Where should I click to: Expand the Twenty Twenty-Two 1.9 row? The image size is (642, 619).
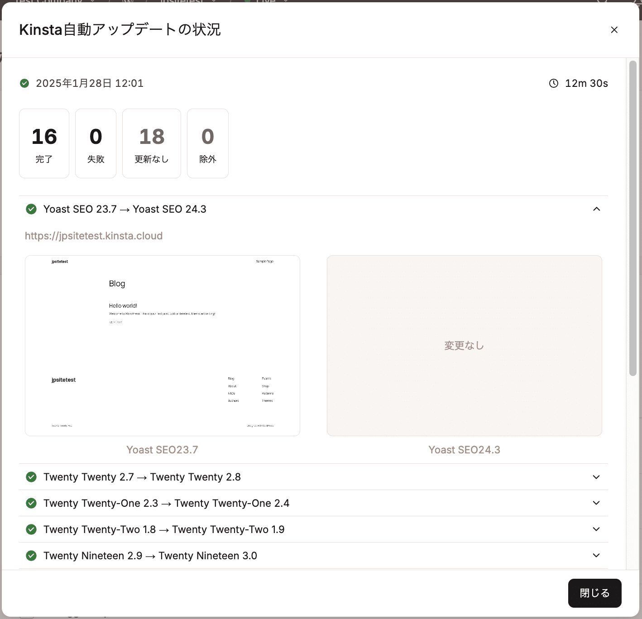[x=596, y=529]
